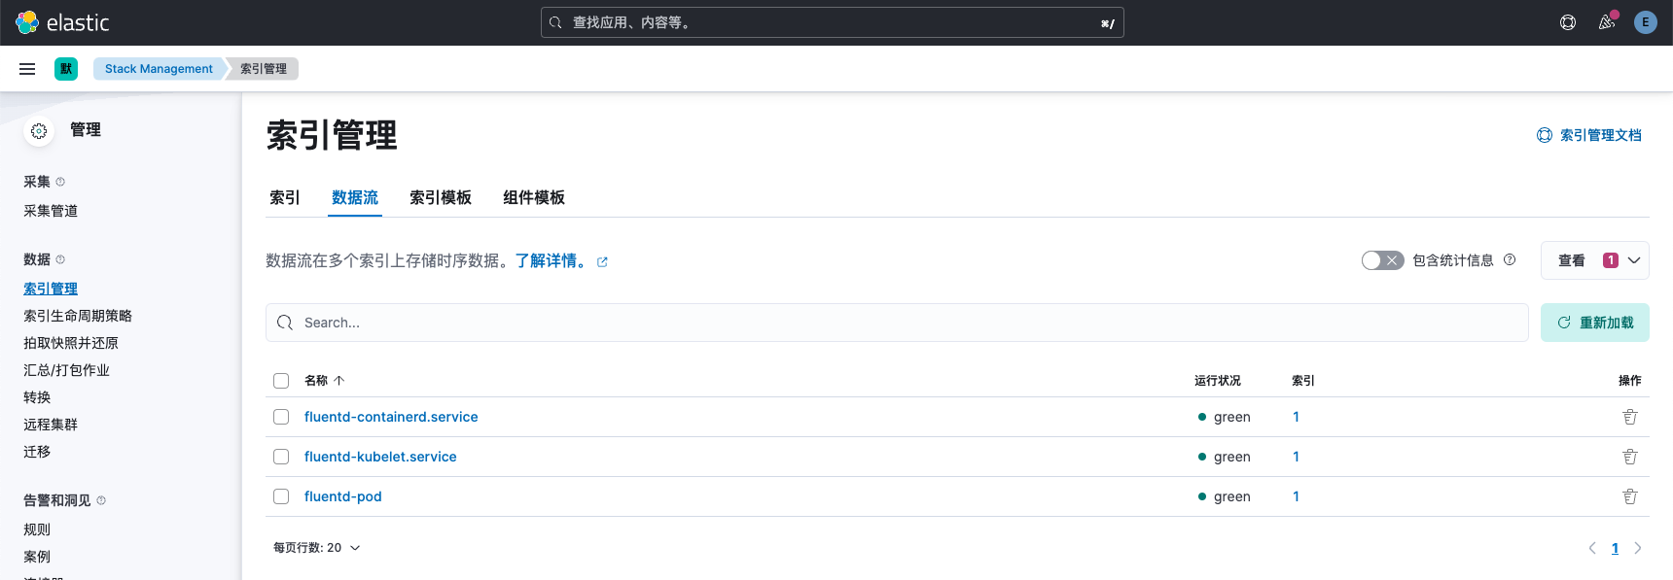Image resolution: width=1673 pixels, height=580 pixels.
Task: Open 索引管理 in the sidebar
Action: 51,289
